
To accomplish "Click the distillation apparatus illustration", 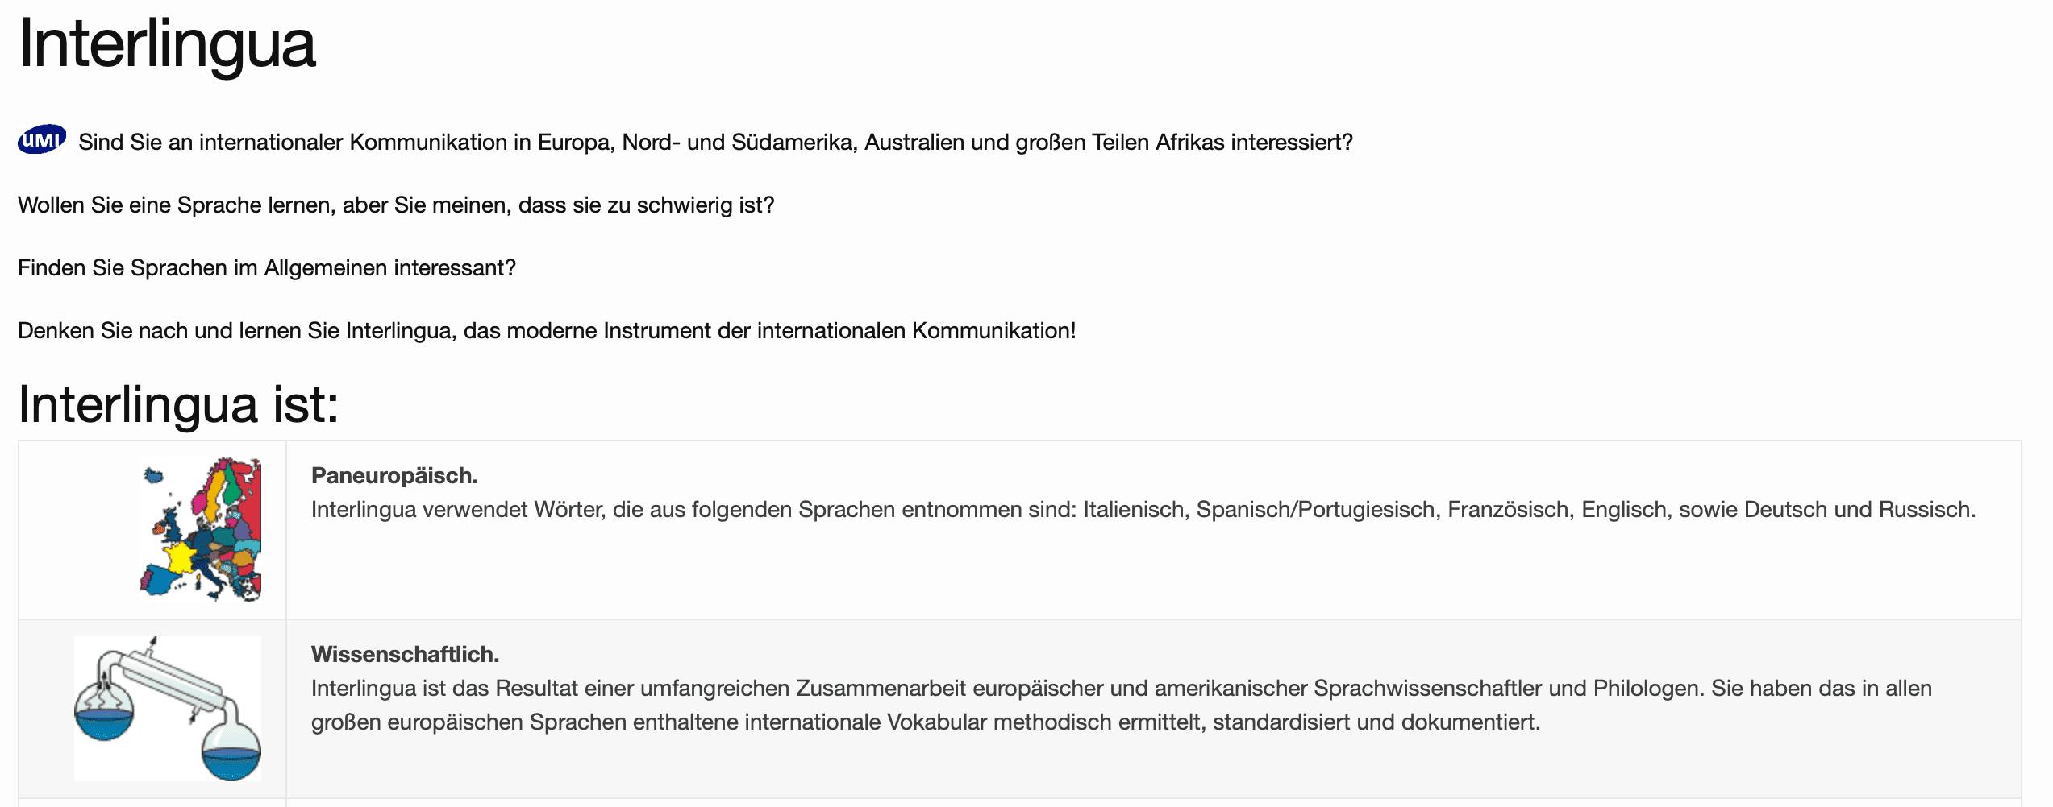I will [x=168, y=708].
